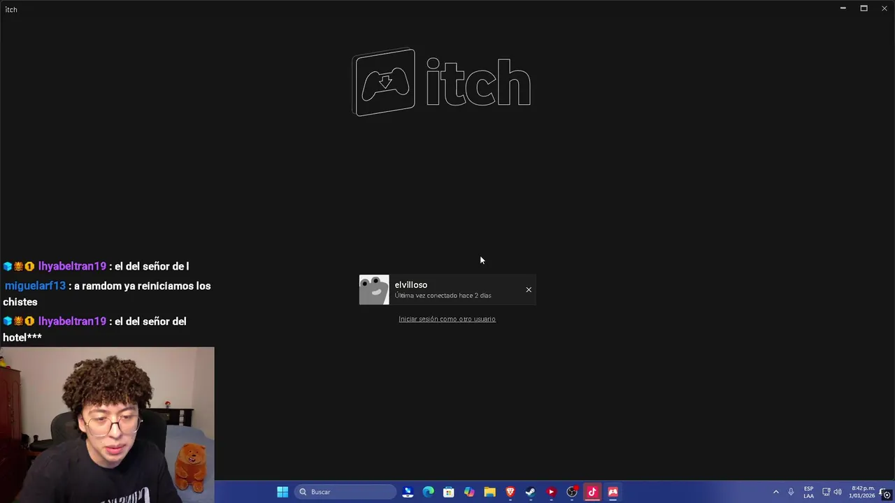
Task: Show hidden system tray icons
Action: point(775,492)
